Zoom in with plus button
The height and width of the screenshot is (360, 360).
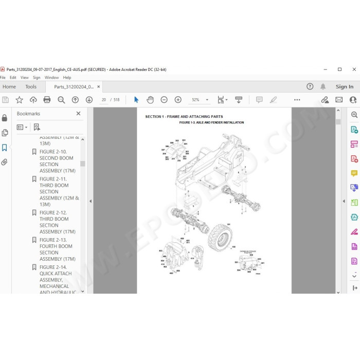(178, 100)
